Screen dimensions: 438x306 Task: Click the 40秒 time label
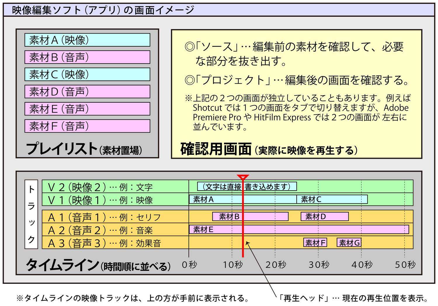pyautogui.click(x=362, y=265)
